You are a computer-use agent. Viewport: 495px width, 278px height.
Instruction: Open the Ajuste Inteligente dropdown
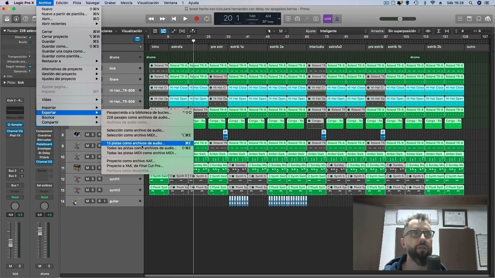343,31
